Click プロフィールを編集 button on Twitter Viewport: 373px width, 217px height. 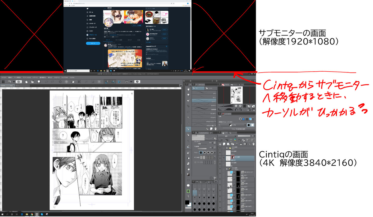coord(137,25)
